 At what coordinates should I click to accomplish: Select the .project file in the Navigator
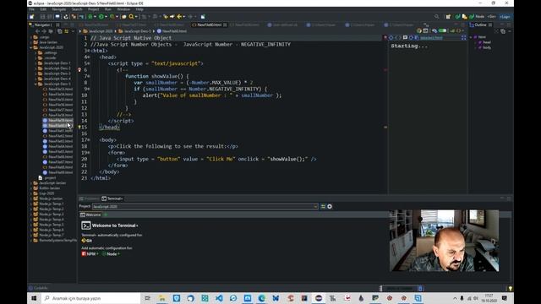(47, 178)
